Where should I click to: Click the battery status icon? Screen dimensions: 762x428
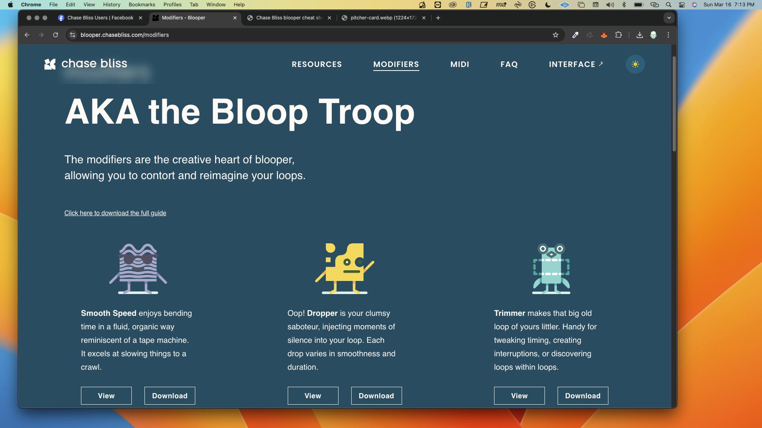pyautogui.click(x=639, y=5)
